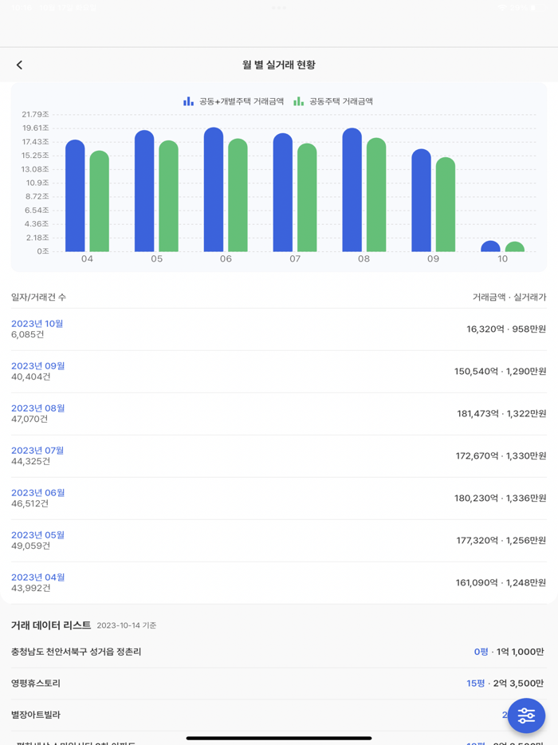The height and width of the screenshot is (745, 558).
Task: Open the 2023년 09월 link
Action: pos(36,366)
